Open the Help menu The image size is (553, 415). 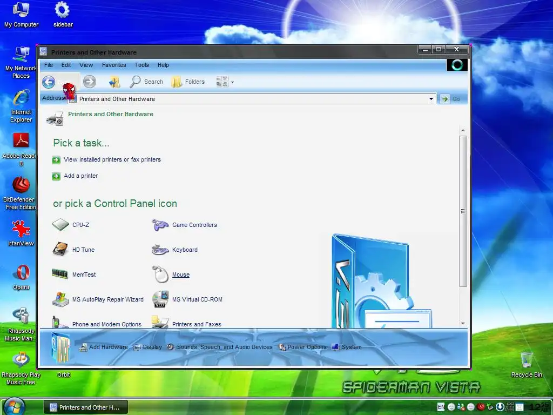pos(163,65)
